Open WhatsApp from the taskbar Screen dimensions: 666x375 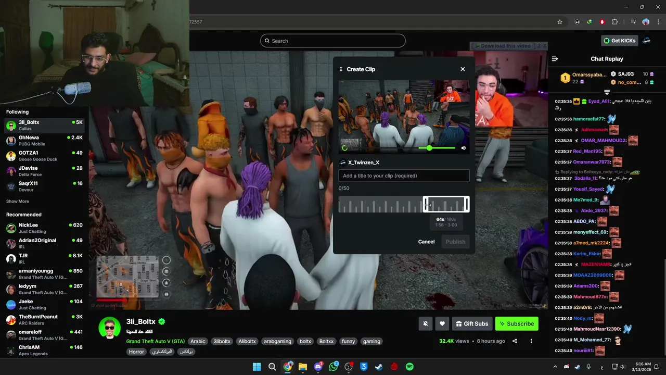(334, 367)
